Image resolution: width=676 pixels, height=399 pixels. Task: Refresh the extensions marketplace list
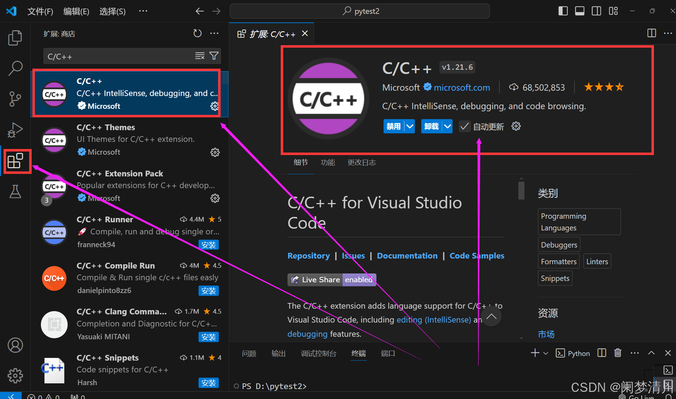tap(197, 33)
